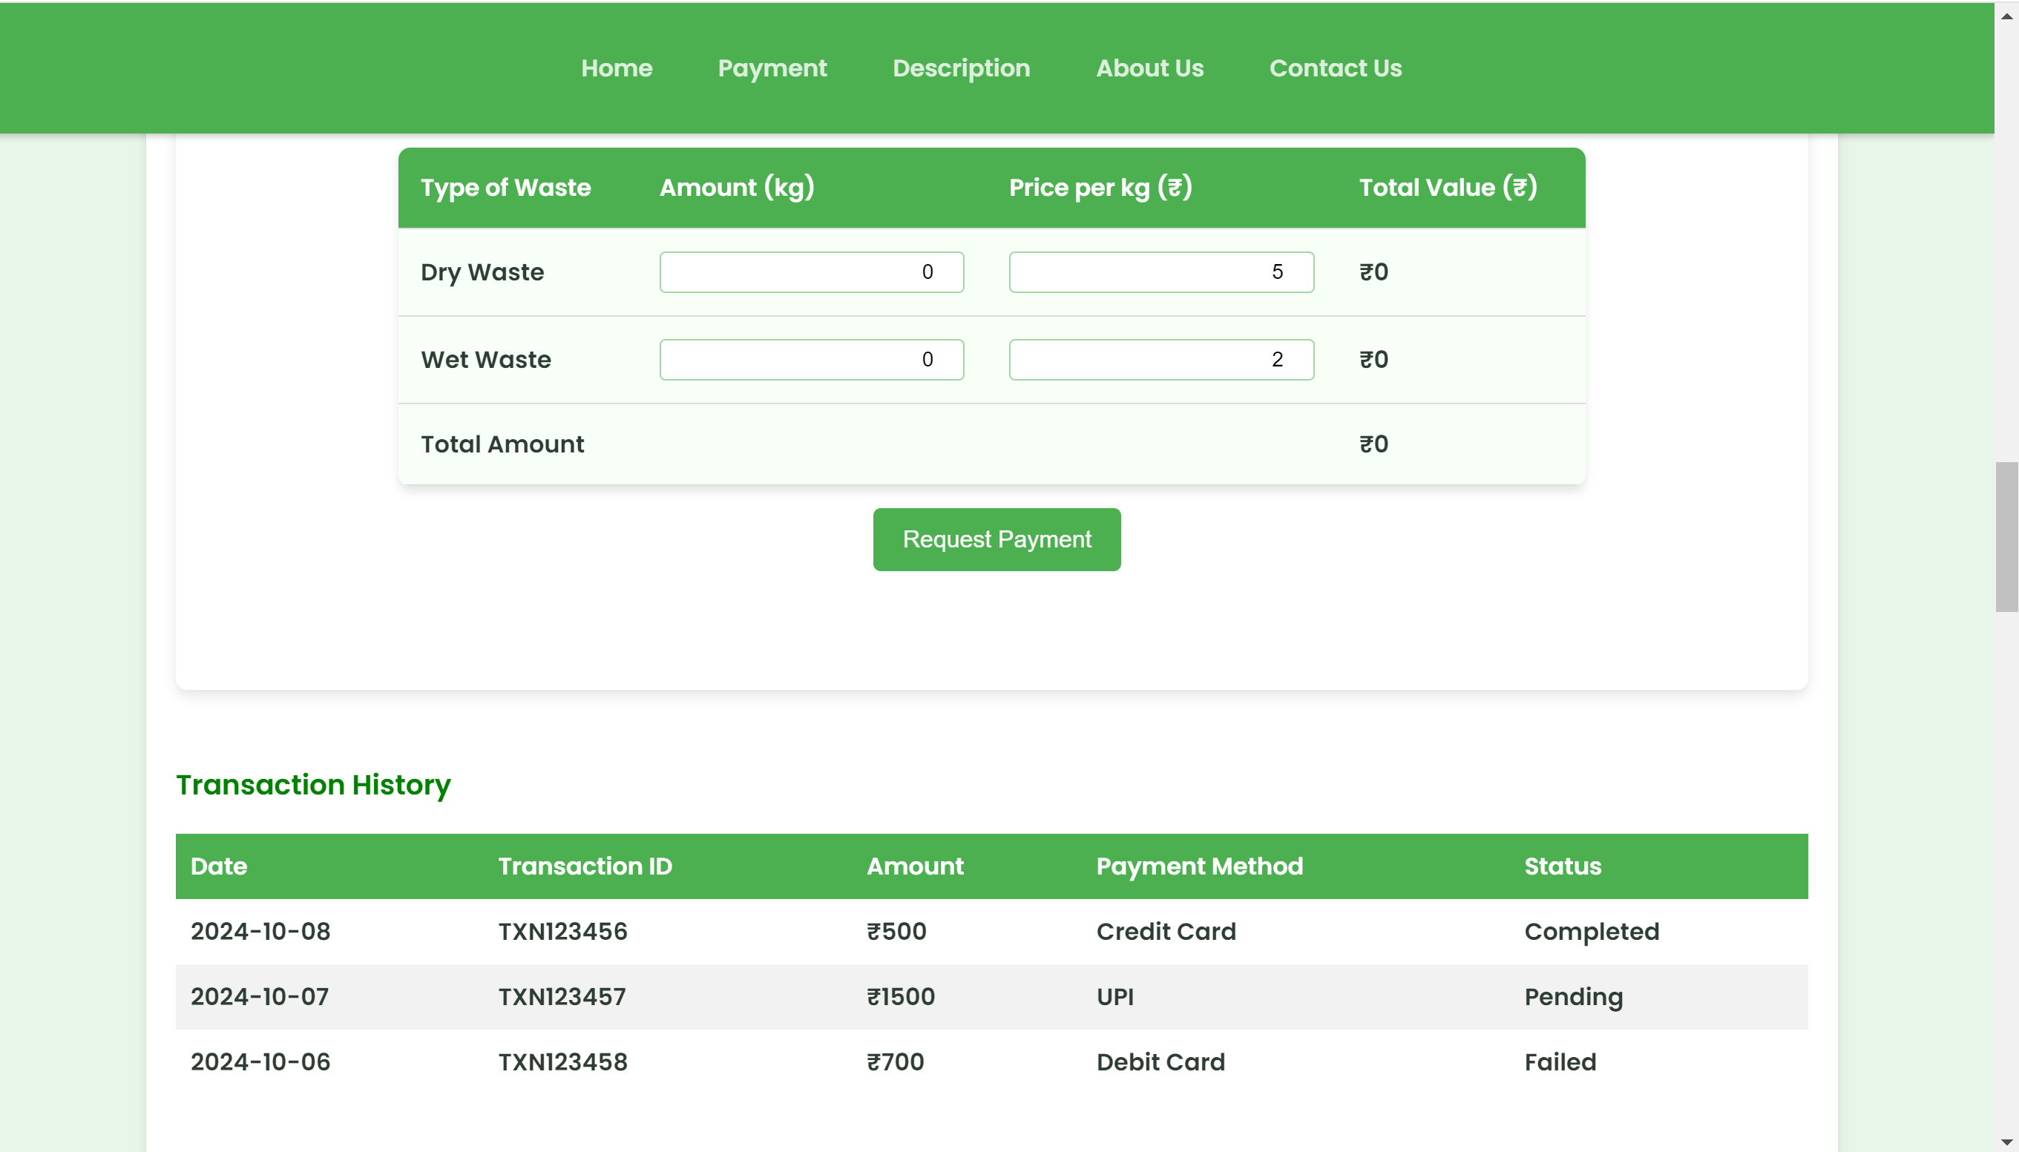
Task: Click the Transaction History heading
Action: [x=312, y=785]
